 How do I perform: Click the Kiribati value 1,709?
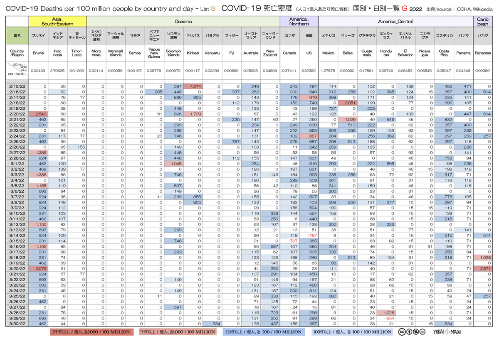coord(193,113)
